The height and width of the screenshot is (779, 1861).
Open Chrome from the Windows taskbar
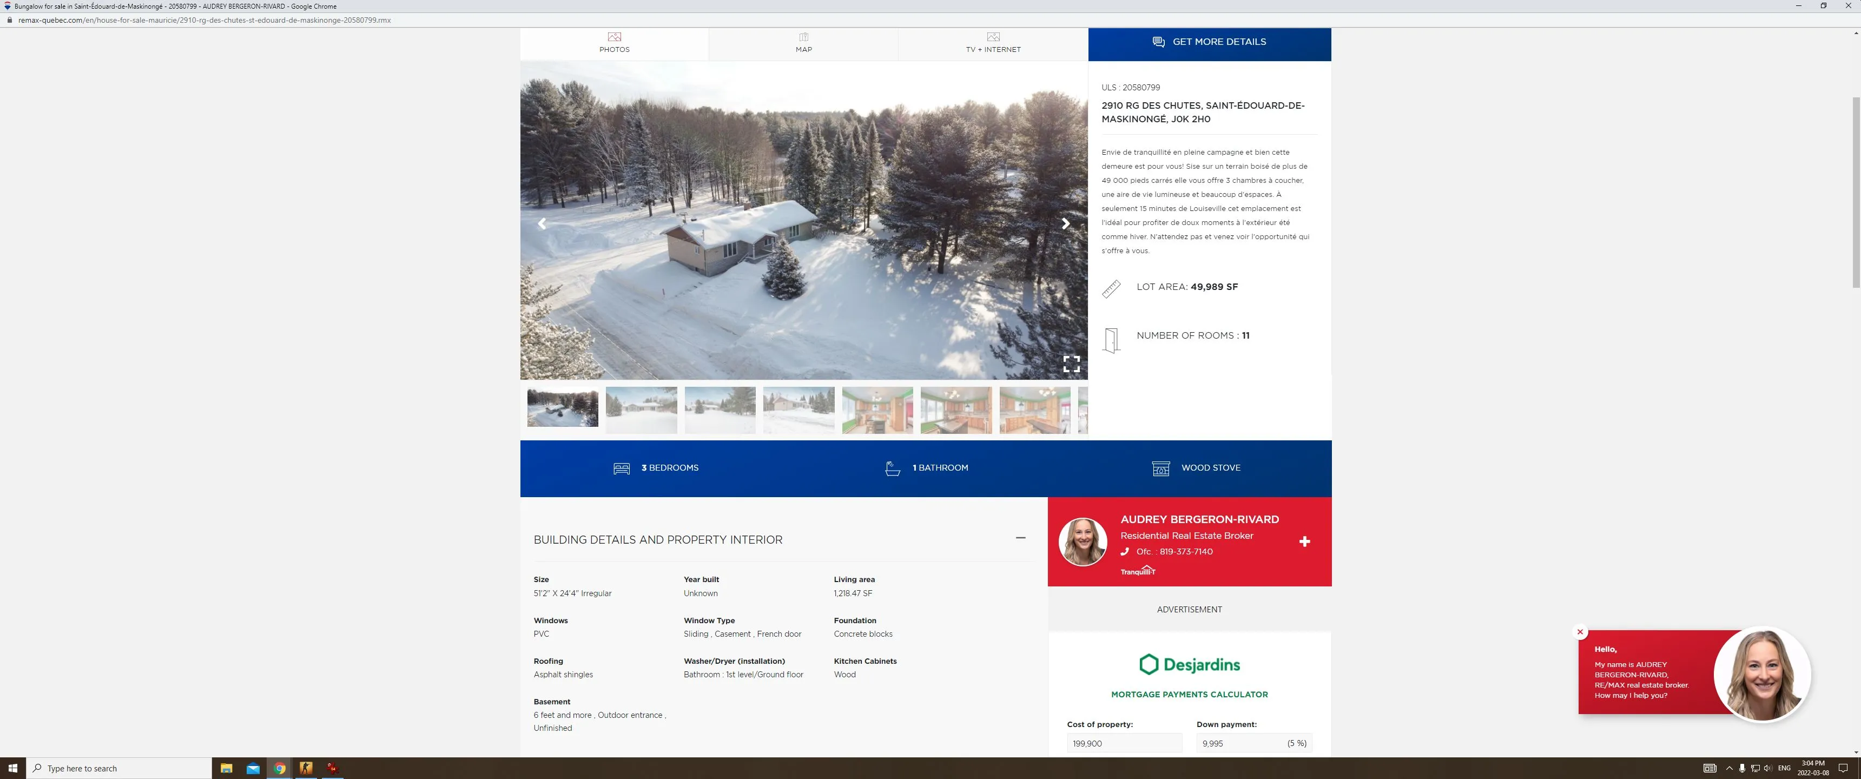(280, 768)
